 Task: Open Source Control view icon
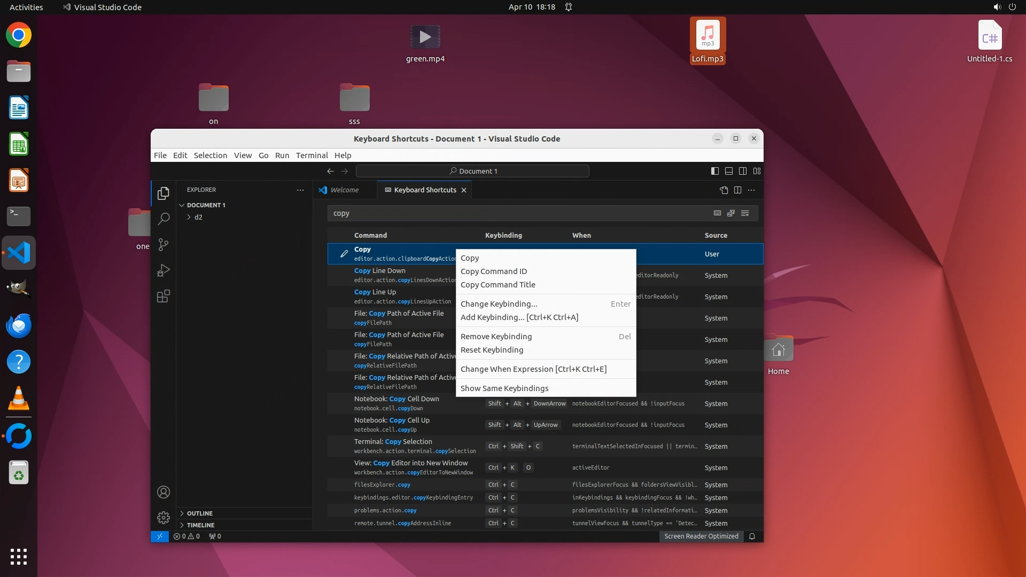[164, 245]
